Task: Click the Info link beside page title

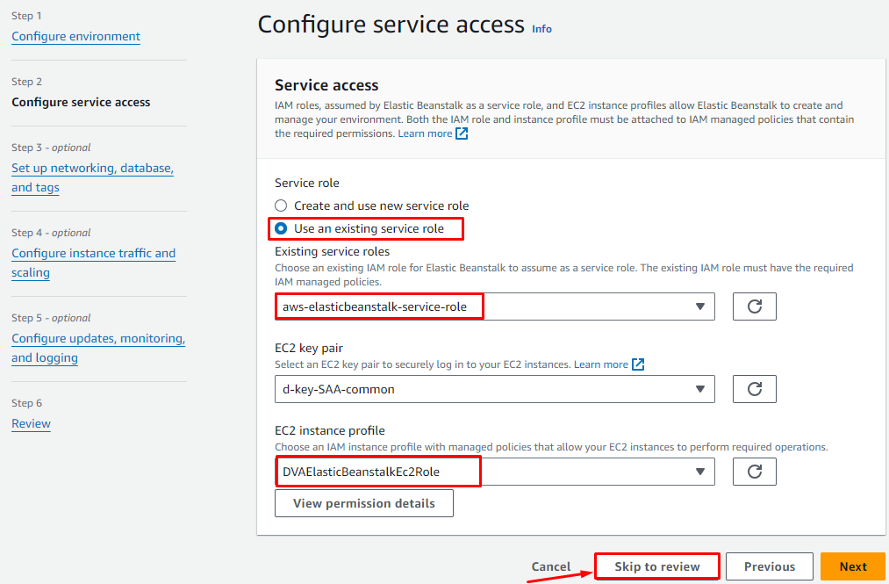Action: pos(541,29)
